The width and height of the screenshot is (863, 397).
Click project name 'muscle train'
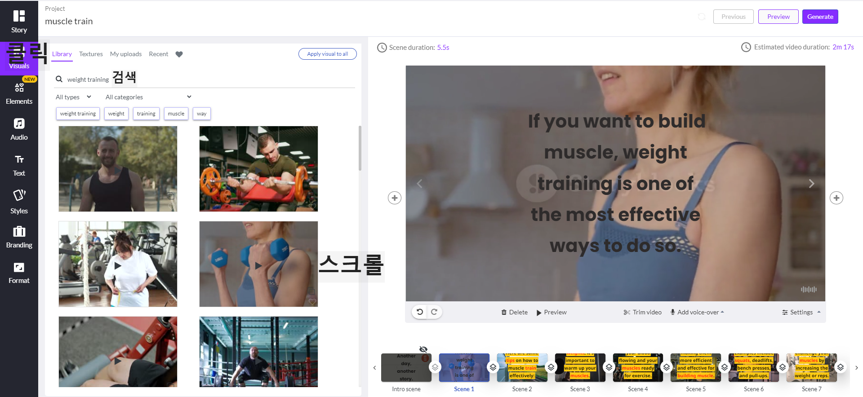coord(69,21)
